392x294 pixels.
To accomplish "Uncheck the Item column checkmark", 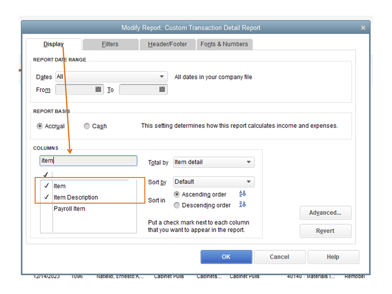I will pyautogui.click(x=47, y=186).
